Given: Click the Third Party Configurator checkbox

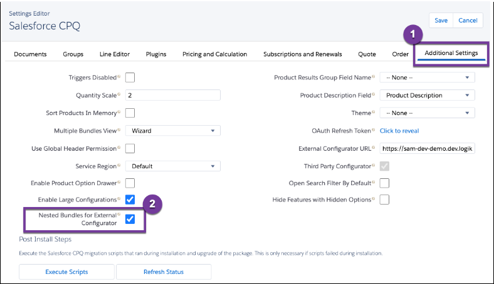Looking at the screenshot, I should tap(384, 166).
